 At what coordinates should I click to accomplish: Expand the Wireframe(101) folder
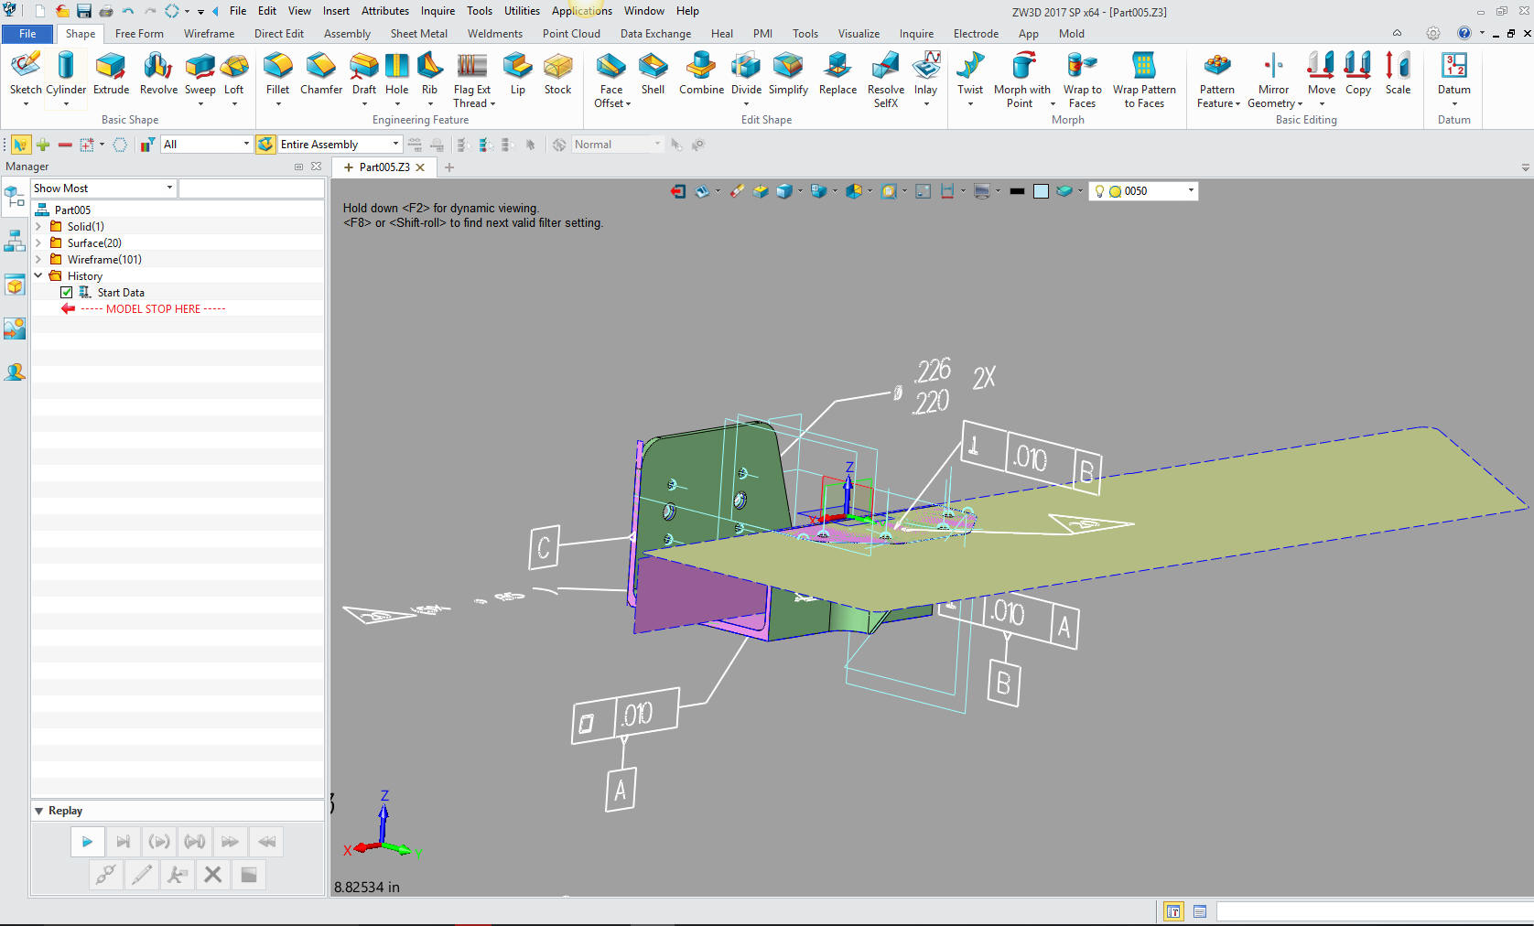(38, 260)
